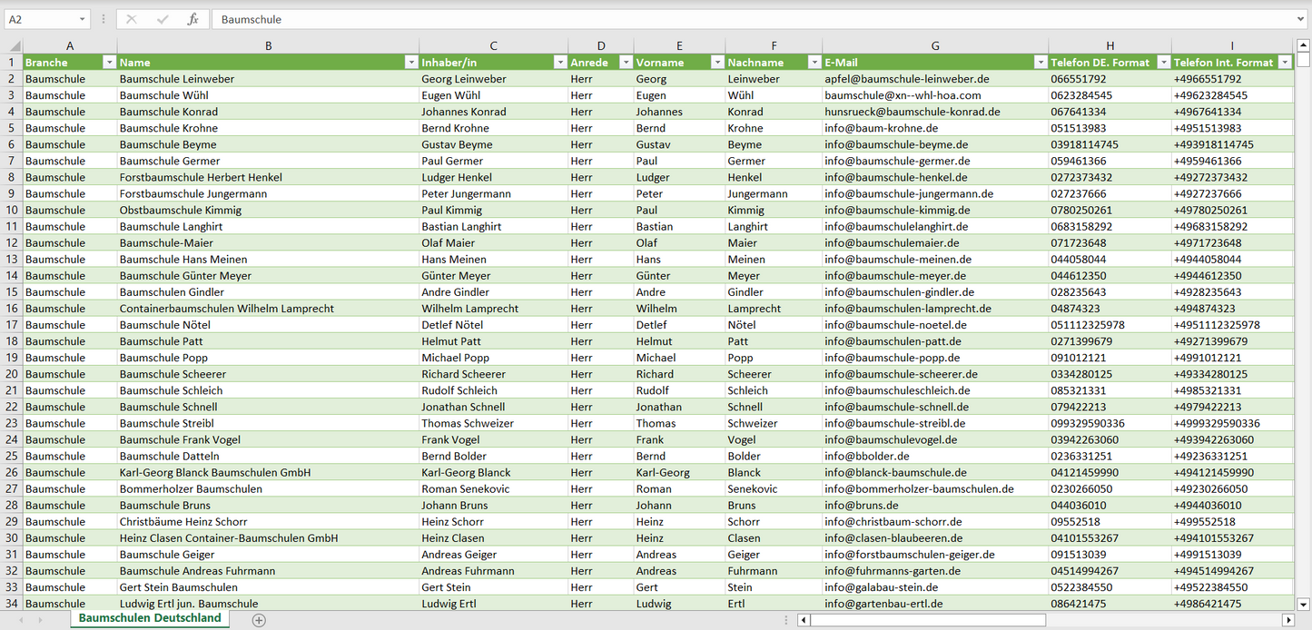Select column G header
Image resolution: width=1312 pixels, height=630 pixels.
(935, 45)
